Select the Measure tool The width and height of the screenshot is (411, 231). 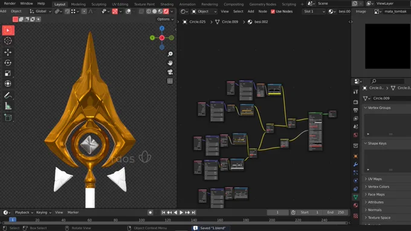(8, 106)
